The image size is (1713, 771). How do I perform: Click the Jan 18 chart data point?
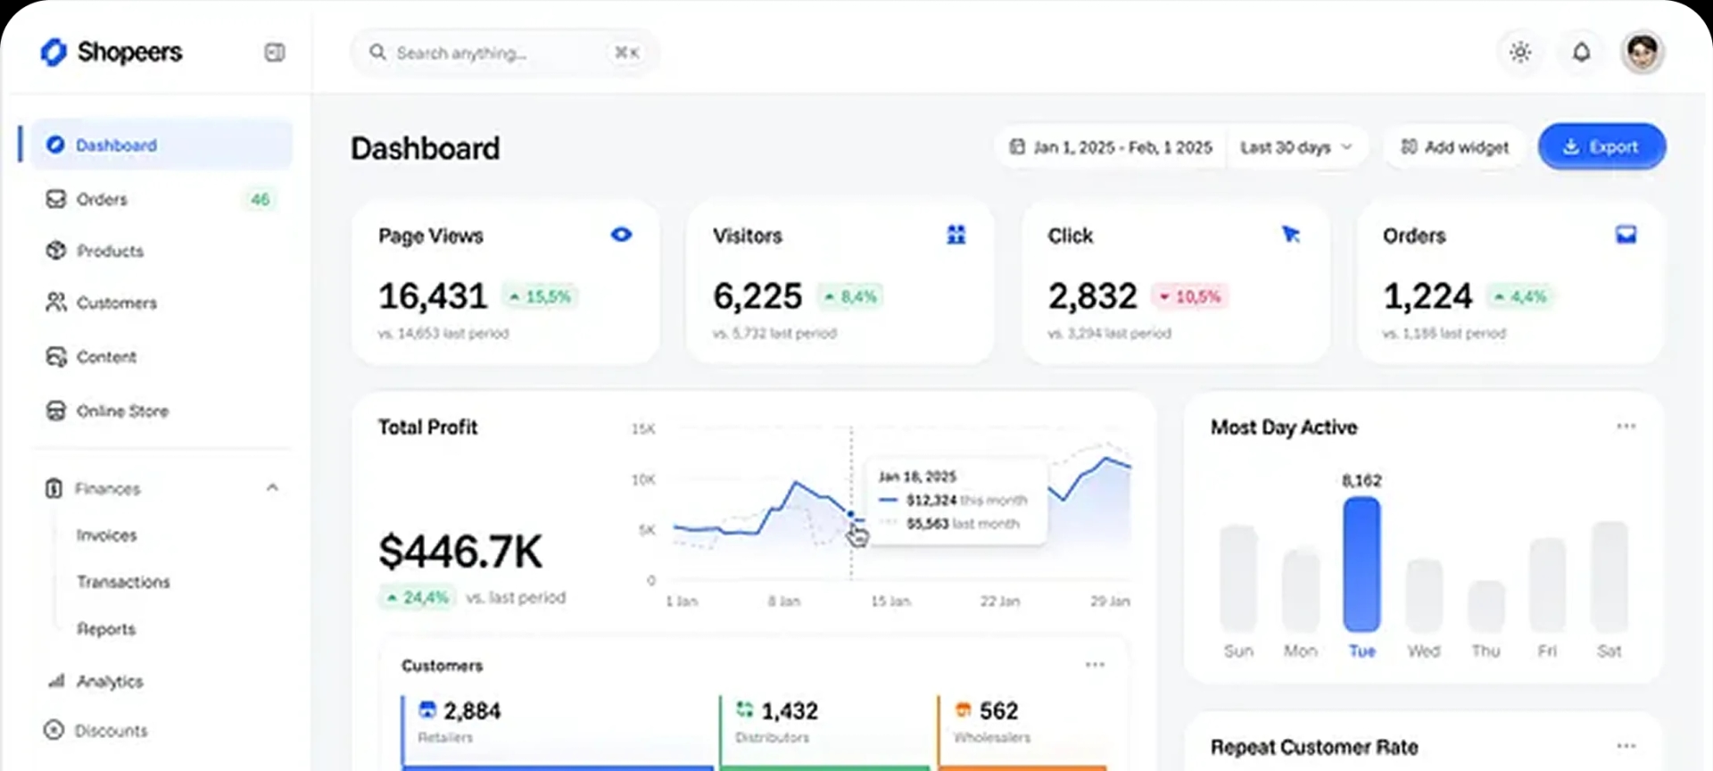[x=851, y=515]
